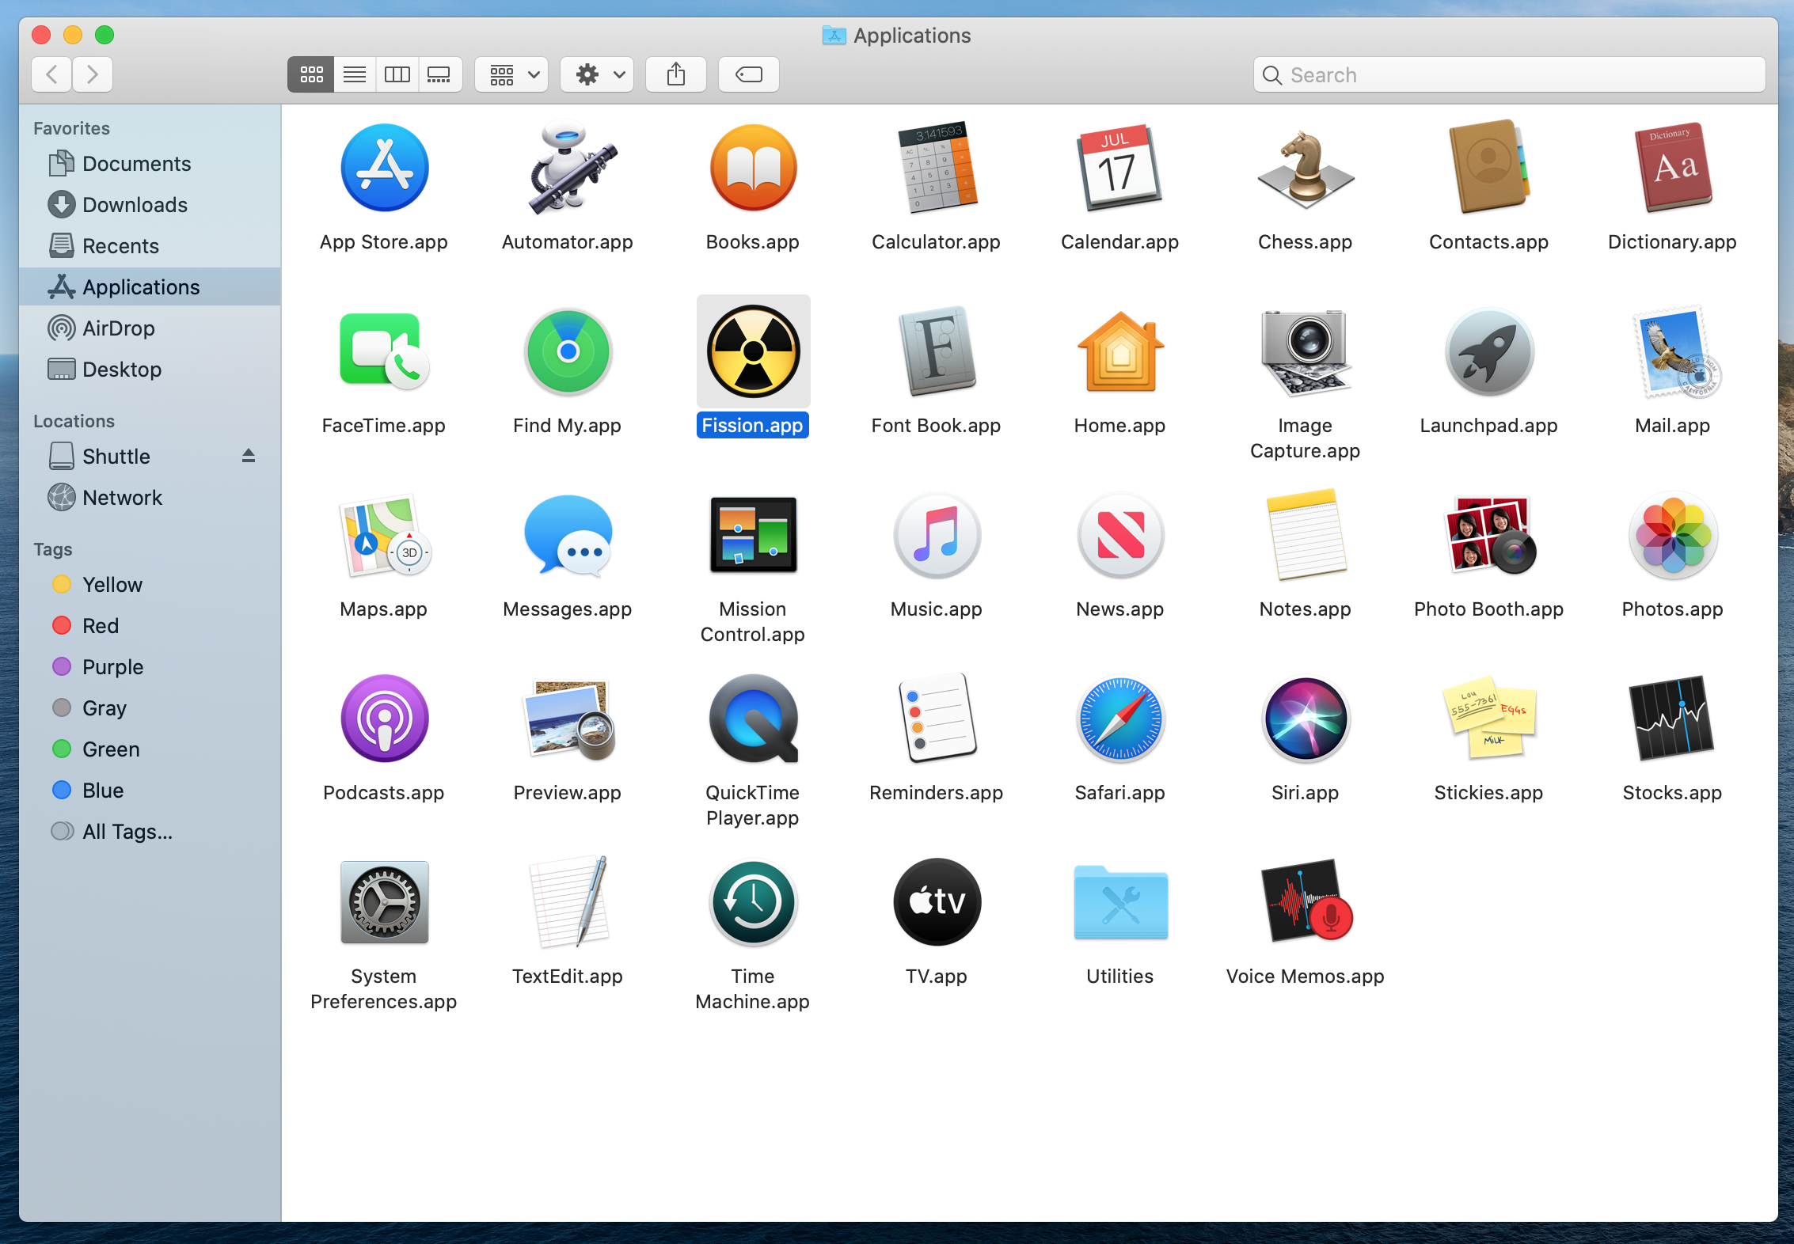Click the Time Machine icon

753,902
